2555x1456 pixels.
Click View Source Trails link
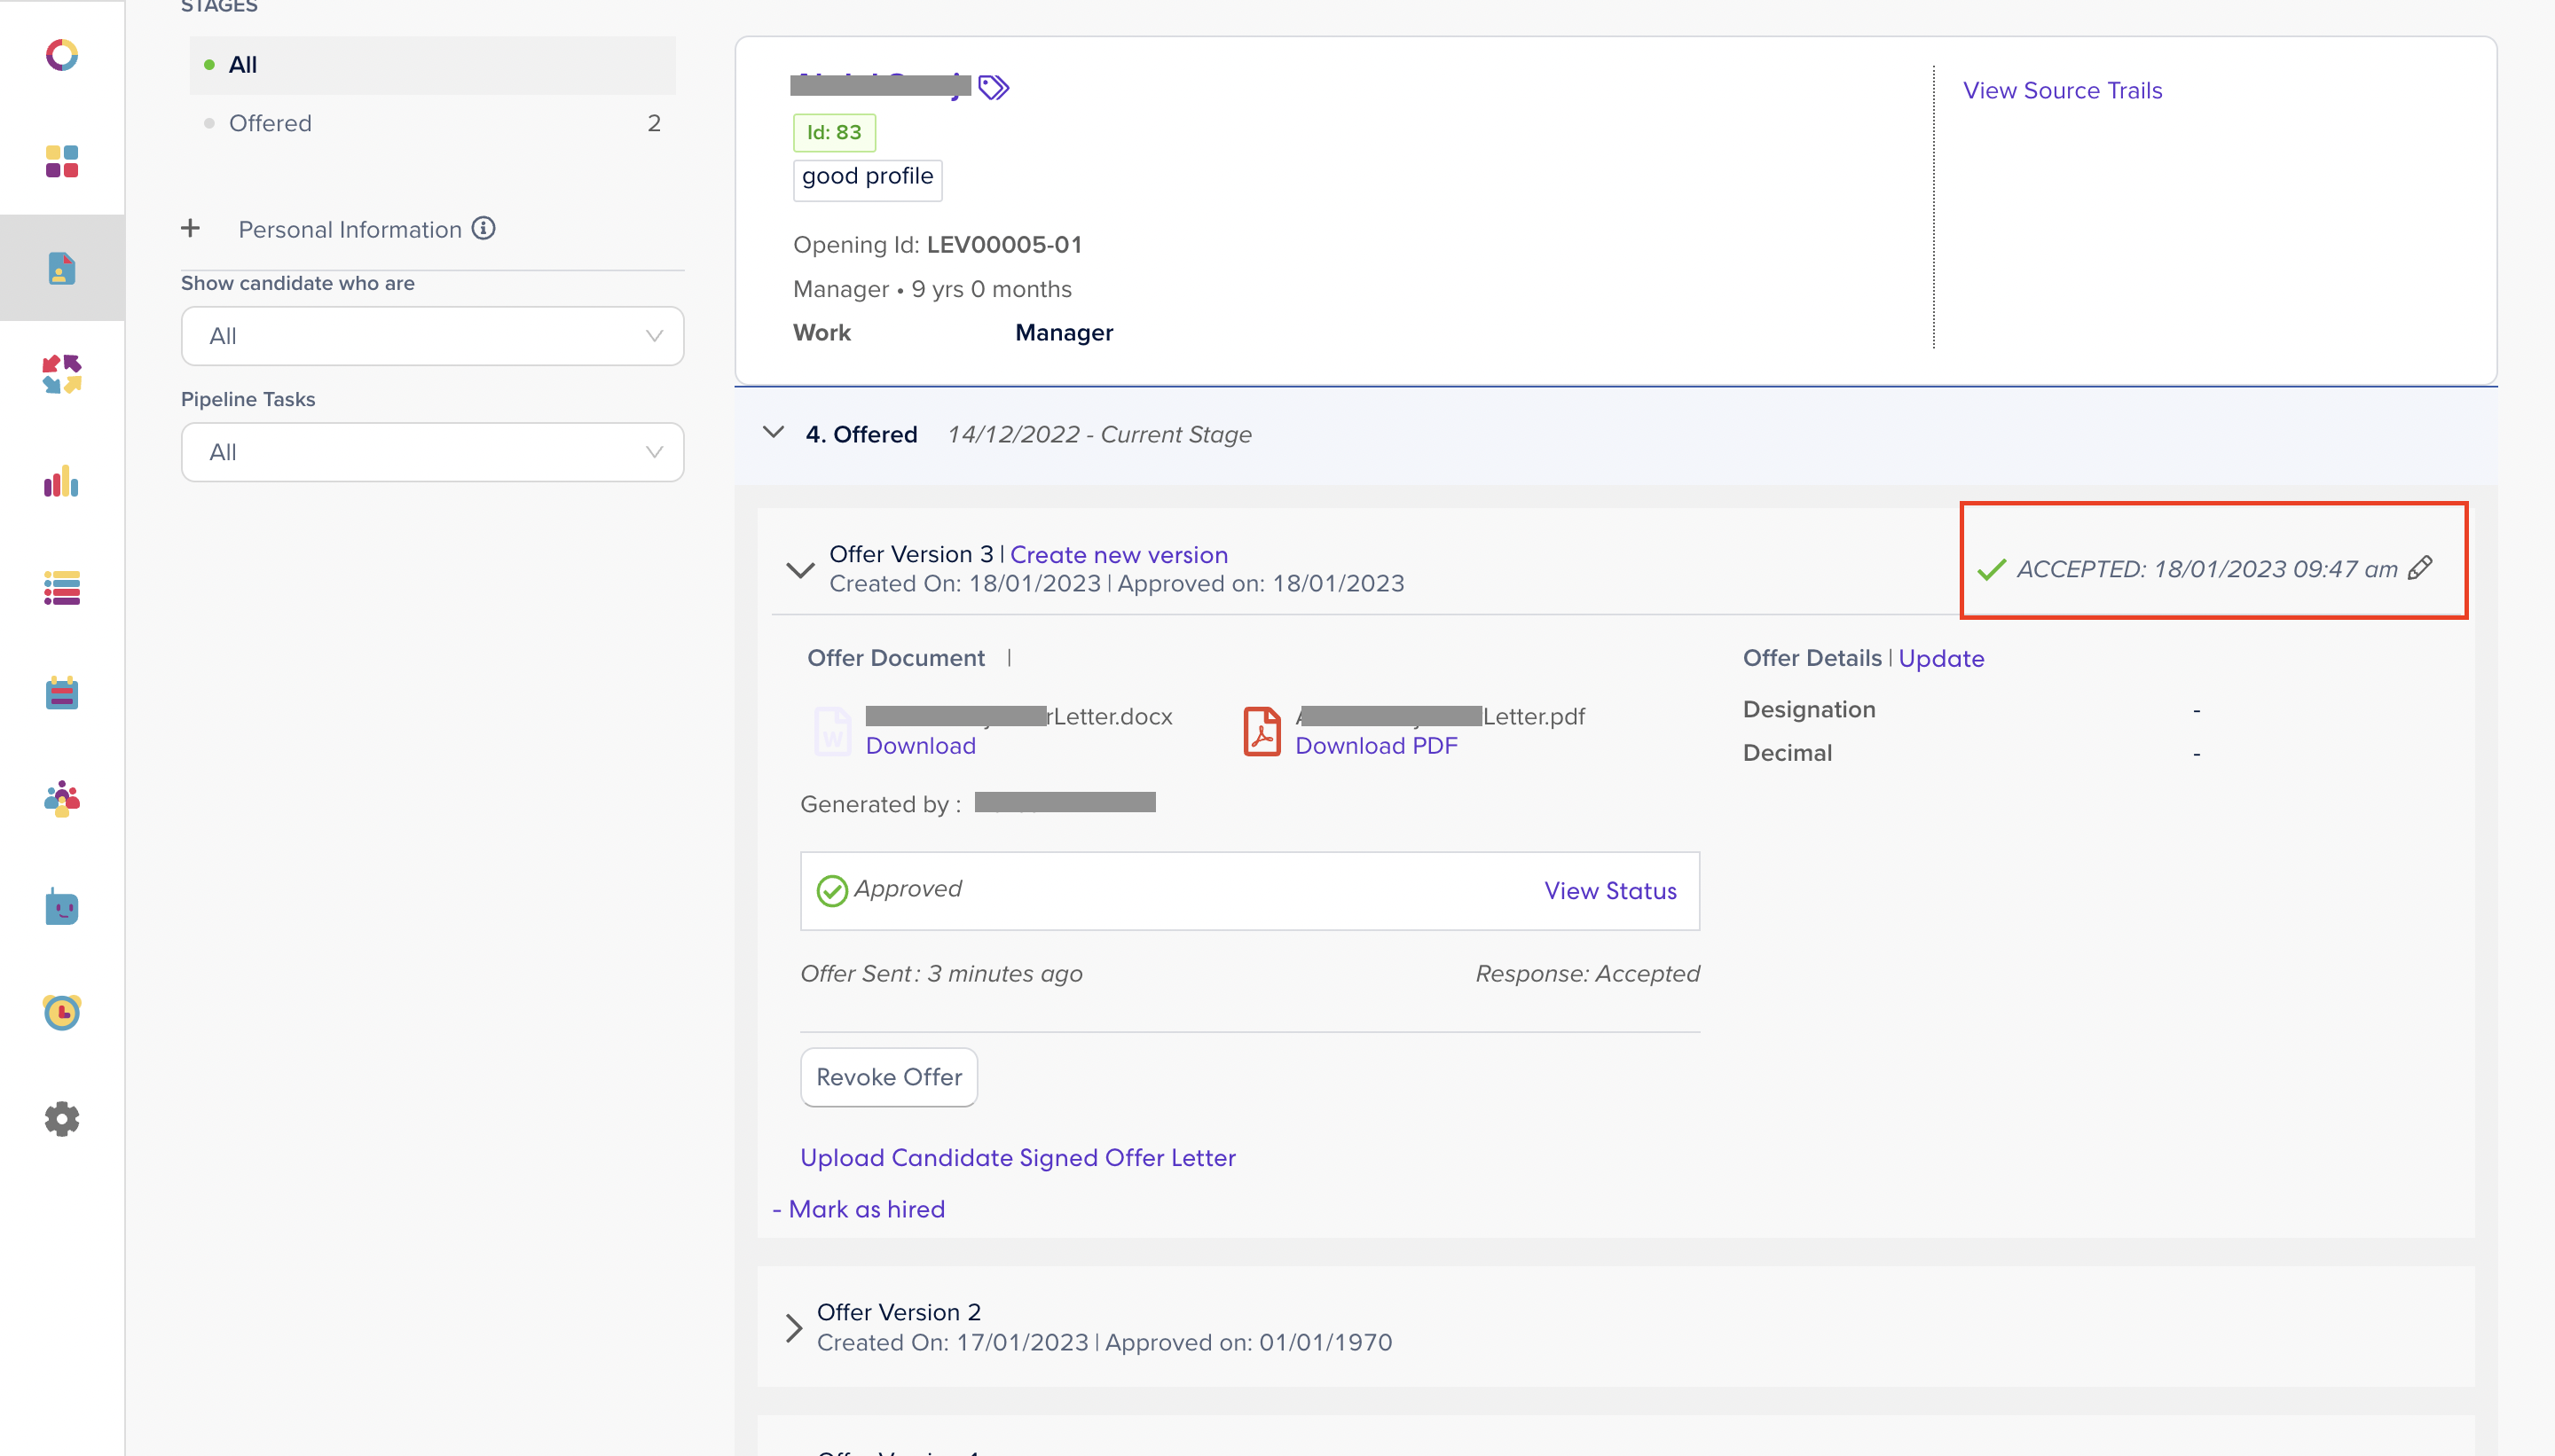point(2063,90)
